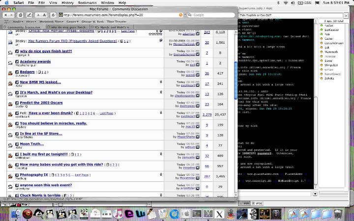Open the Window menu
This screenshot has height=221, width=354.
coord(108,3)
